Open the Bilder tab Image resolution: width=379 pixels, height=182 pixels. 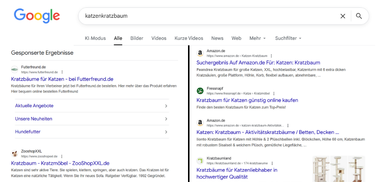[137, 38]
